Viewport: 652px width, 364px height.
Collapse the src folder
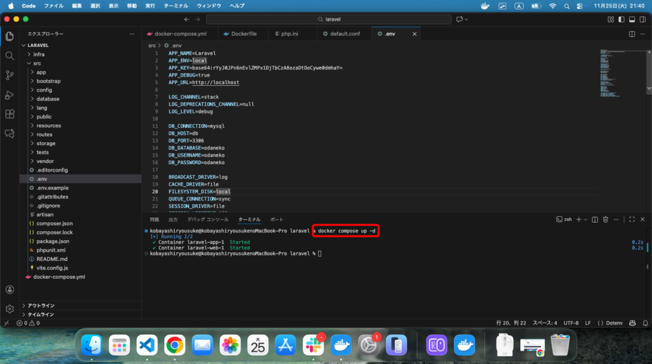(x=37, y=63)
